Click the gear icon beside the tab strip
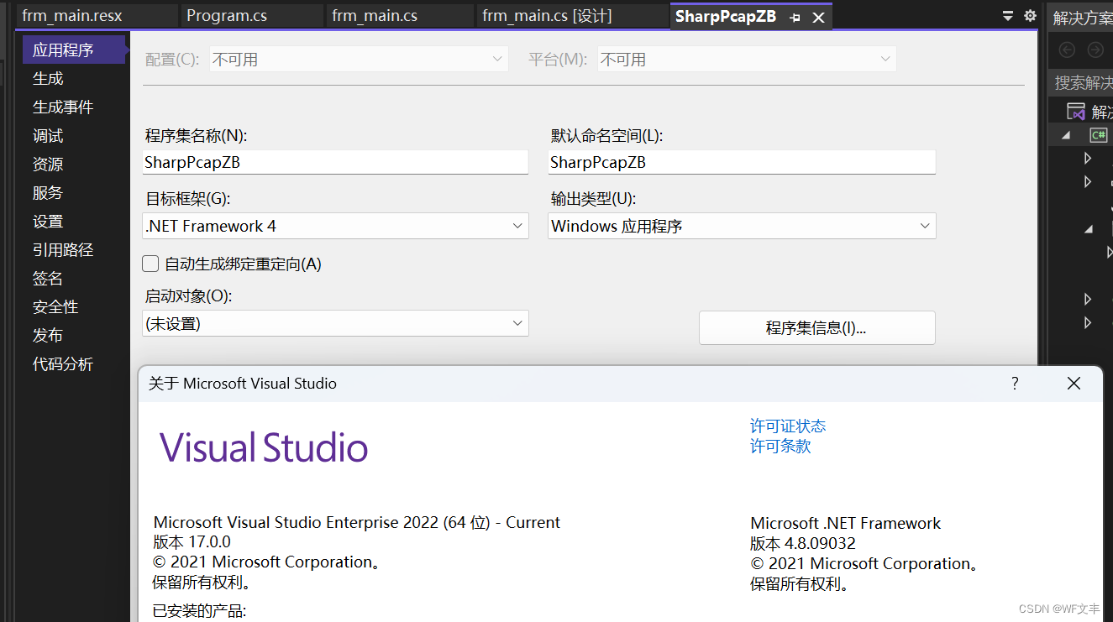This screenshot has width=1113, height=622. (x=1030, y=16)
